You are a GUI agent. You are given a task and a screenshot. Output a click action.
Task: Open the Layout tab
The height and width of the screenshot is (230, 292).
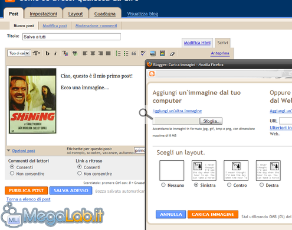pos(76,14)
